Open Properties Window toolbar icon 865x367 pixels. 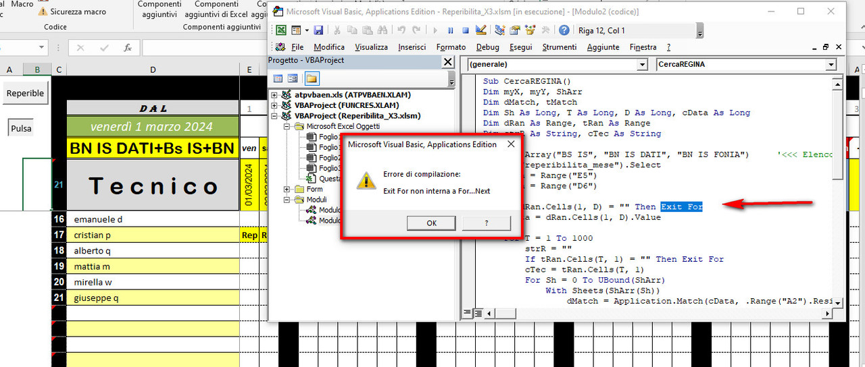point(515,30)
